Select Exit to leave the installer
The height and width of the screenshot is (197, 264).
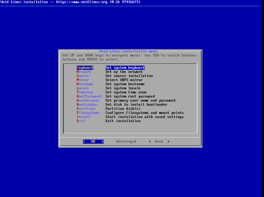(81, 121)
